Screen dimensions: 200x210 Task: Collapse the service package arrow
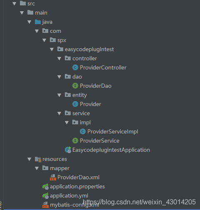click(59, 114)
